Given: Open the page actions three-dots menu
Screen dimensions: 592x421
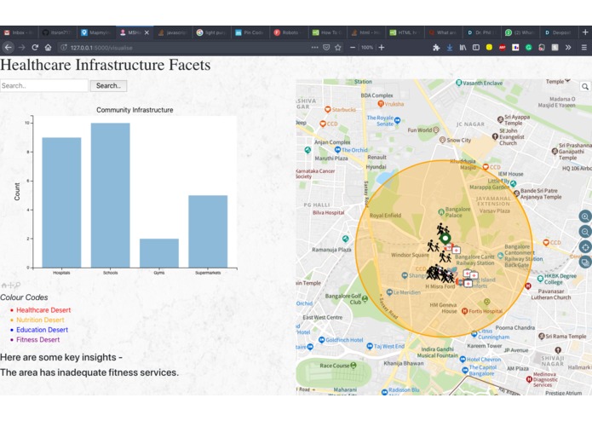Looking at the screenshot, I should (314, 48).
